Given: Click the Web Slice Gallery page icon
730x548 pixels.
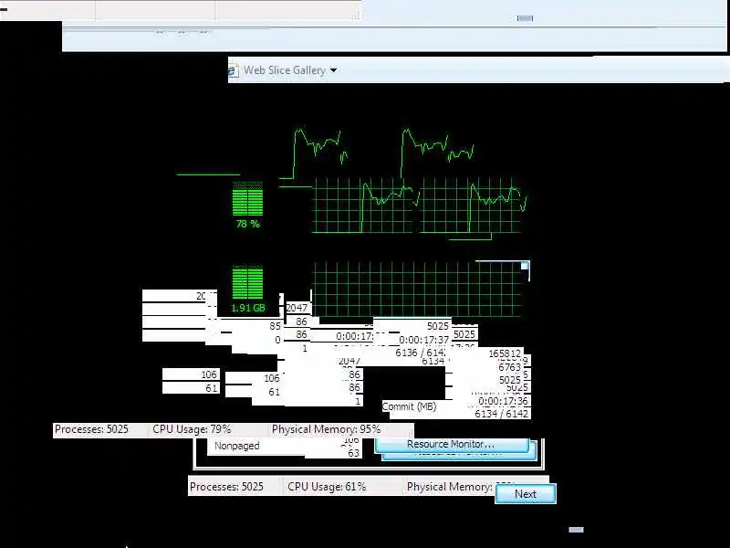Looking at the screenshot, I should tap(233, 70).
